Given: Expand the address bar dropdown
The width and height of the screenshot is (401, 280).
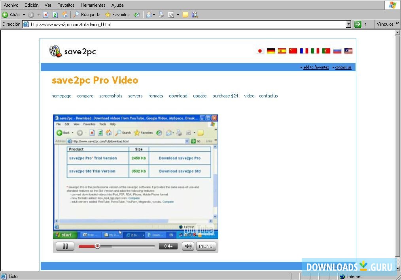Looking at the screenshot, I should point(348,24).
